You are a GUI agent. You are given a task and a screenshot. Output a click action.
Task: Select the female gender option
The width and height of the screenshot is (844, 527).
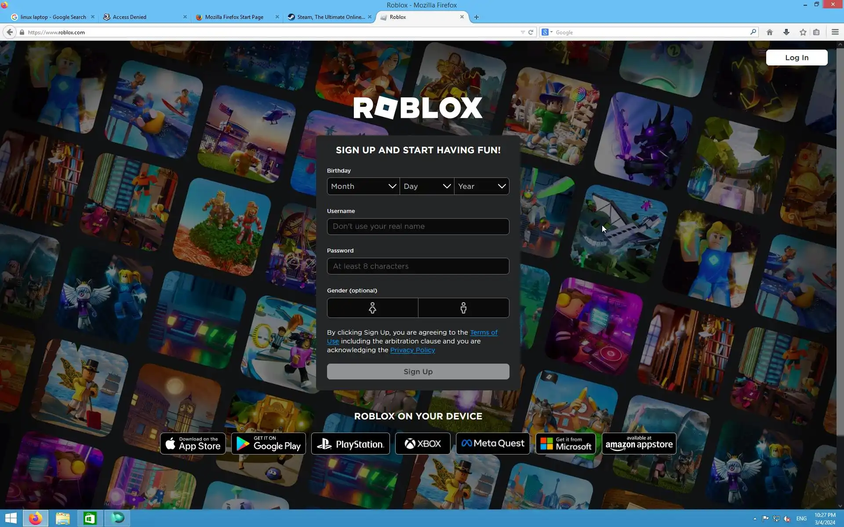(x=372, y=308)
